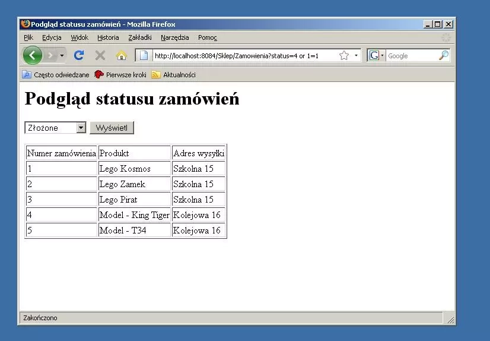This screenshot has width=490, height=341.
Task: Click the green Back arrow button
Action: point(32,55)
